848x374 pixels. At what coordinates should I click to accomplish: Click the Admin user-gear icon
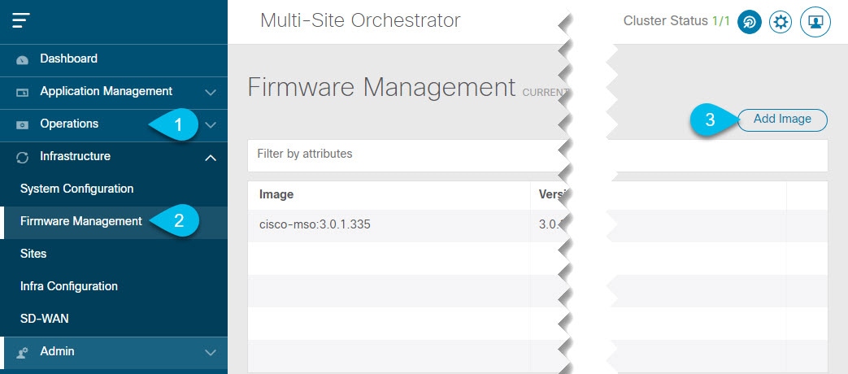(x=22, y=352)
